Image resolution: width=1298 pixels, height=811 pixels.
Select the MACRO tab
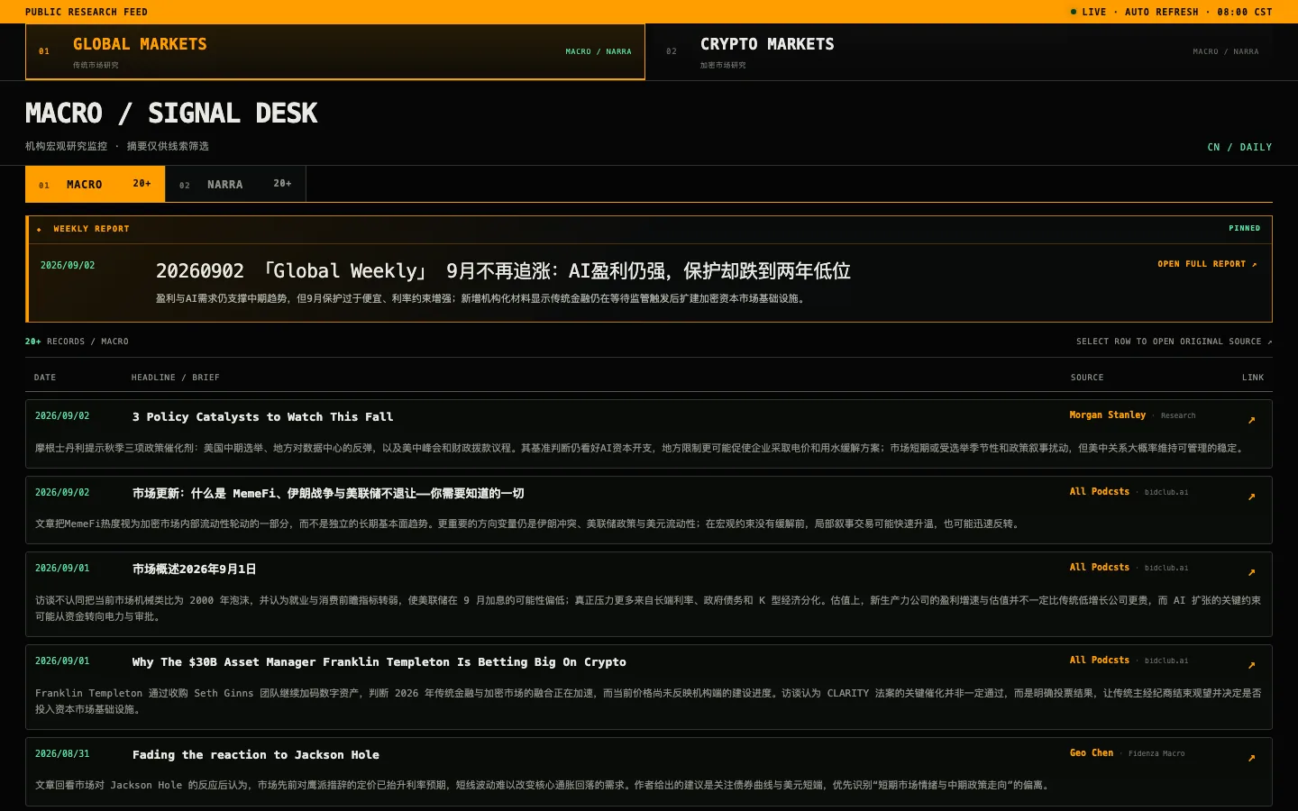click(x=95, y=184)
